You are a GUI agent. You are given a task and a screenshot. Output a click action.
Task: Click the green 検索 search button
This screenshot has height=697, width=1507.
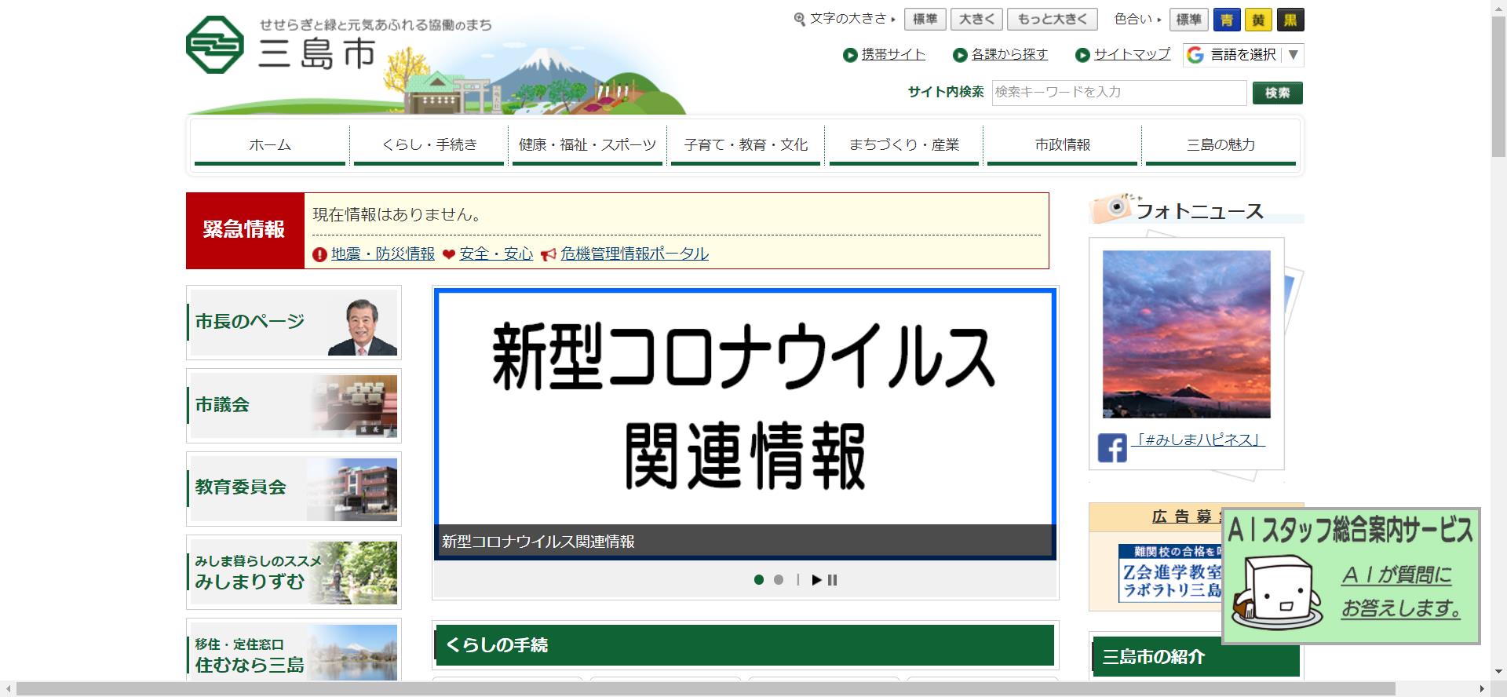point(1278,93)
